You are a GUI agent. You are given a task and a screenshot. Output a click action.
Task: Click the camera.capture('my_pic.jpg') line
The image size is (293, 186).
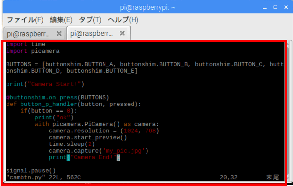coord(98,151)
